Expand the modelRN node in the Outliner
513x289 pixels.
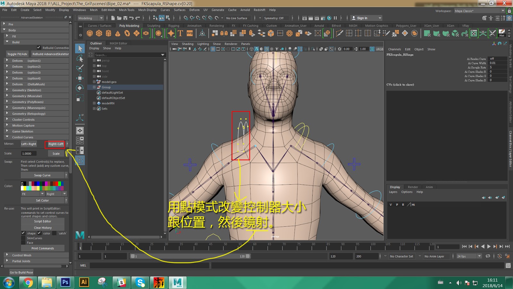(x=94, y=103)
